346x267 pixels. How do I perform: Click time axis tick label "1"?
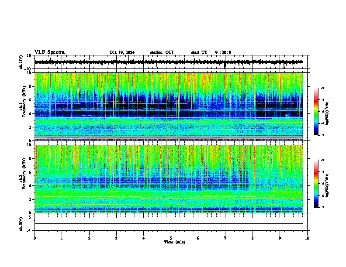point(62,238)
